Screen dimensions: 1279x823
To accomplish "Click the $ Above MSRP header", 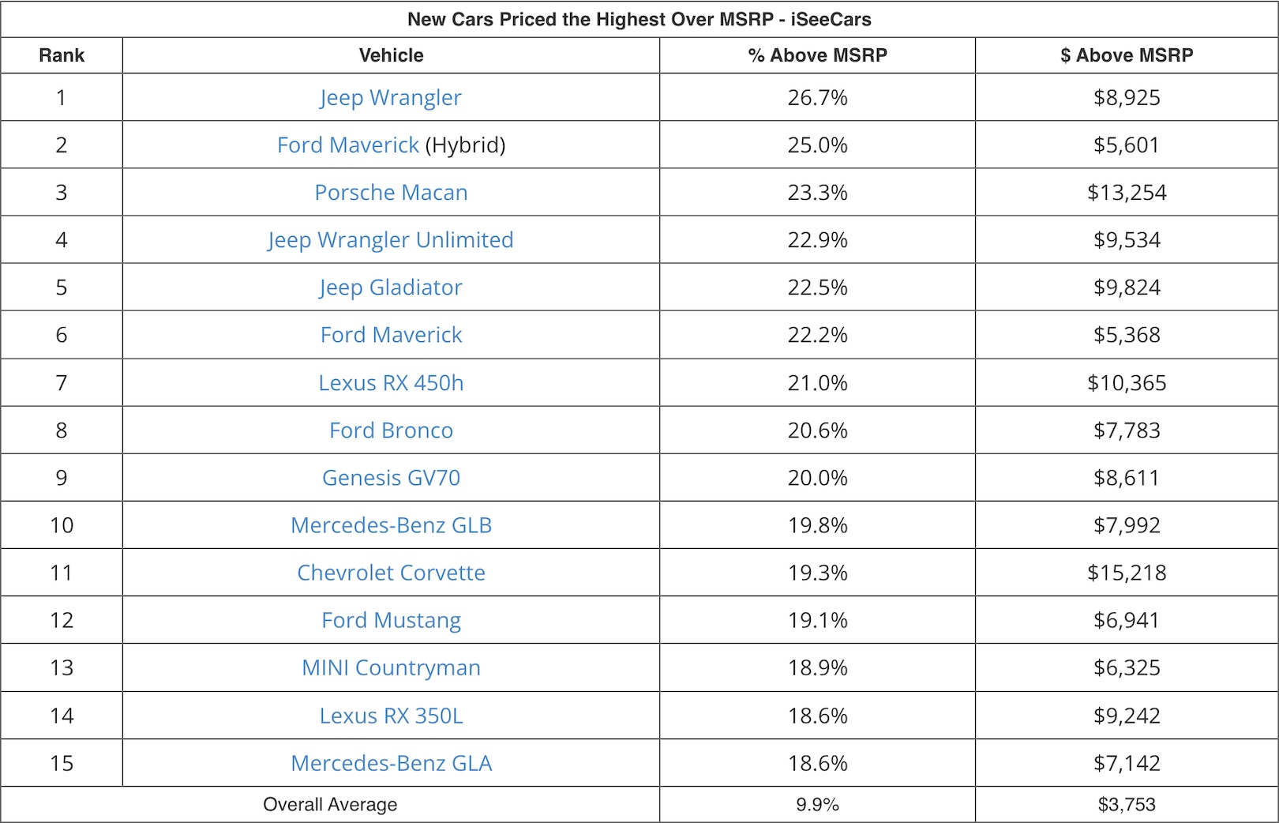I will 1127,55.
